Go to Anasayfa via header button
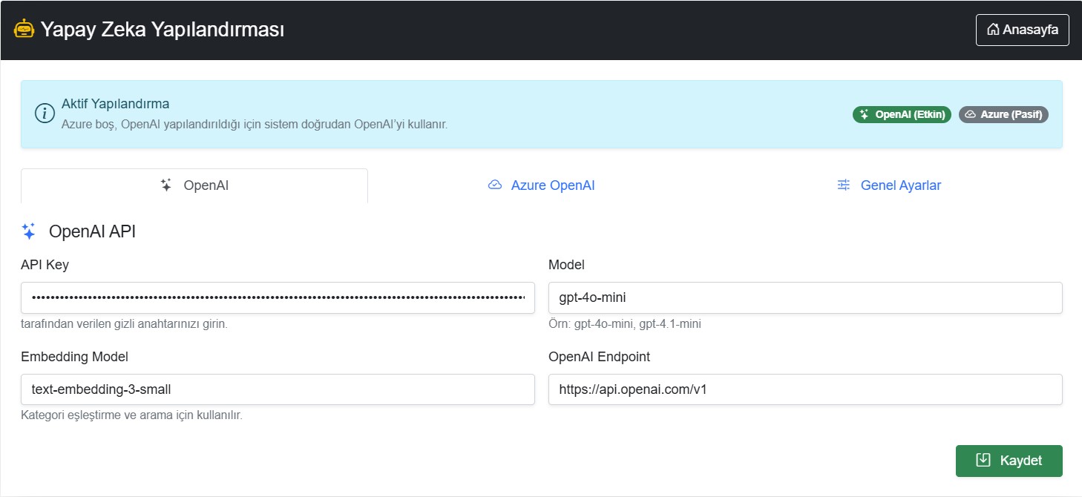The image size is (1082, 497). (1022, 30)
